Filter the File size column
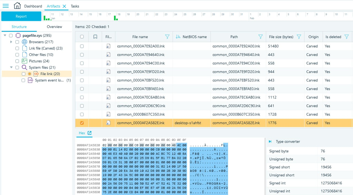353x195 pixels. [299, 37]
